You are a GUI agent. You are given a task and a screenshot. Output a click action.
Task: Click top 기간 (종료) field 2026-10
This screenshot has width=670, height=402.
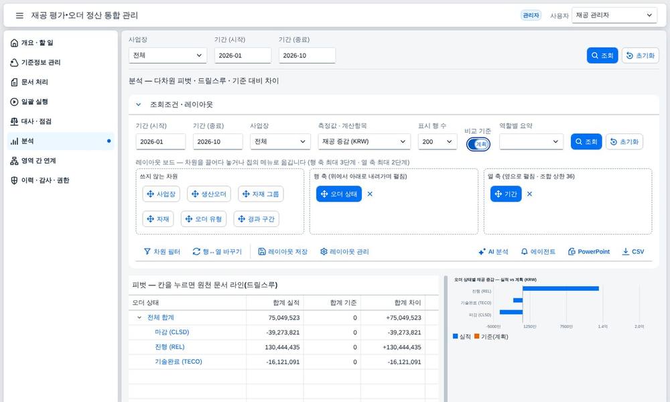point(307,56)
